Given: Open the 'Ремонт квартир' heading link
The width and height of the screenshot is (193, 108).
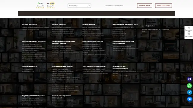Looking at the screenshot, I should click(x=59, y=25).
